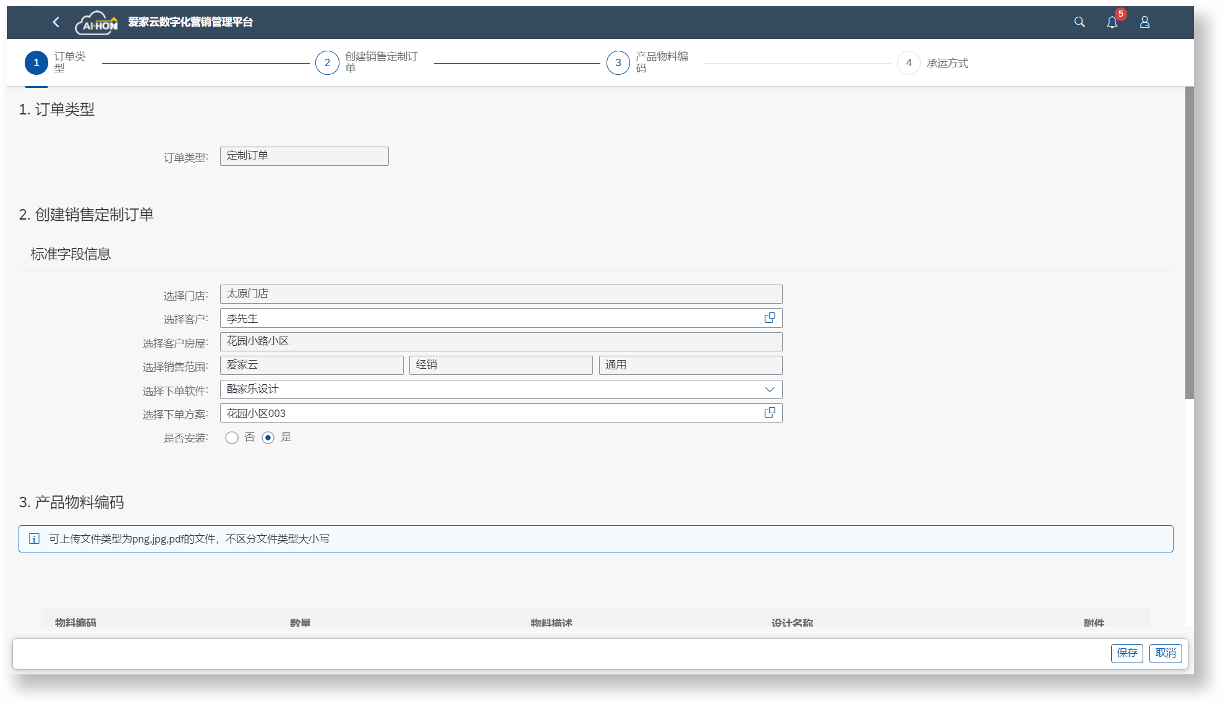Image resolution: width=1223 pixels, height=704 pixels.
Task: Select the 否 radio for 是否安装
Action: point(232,438)
